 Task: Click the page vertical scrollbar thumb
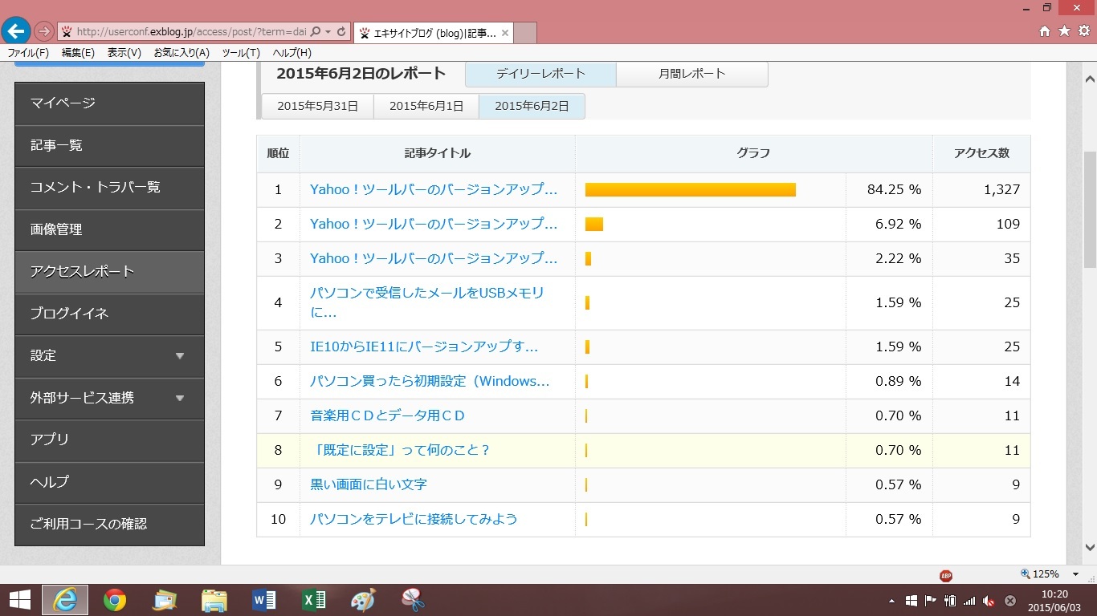click(1090, 209)
